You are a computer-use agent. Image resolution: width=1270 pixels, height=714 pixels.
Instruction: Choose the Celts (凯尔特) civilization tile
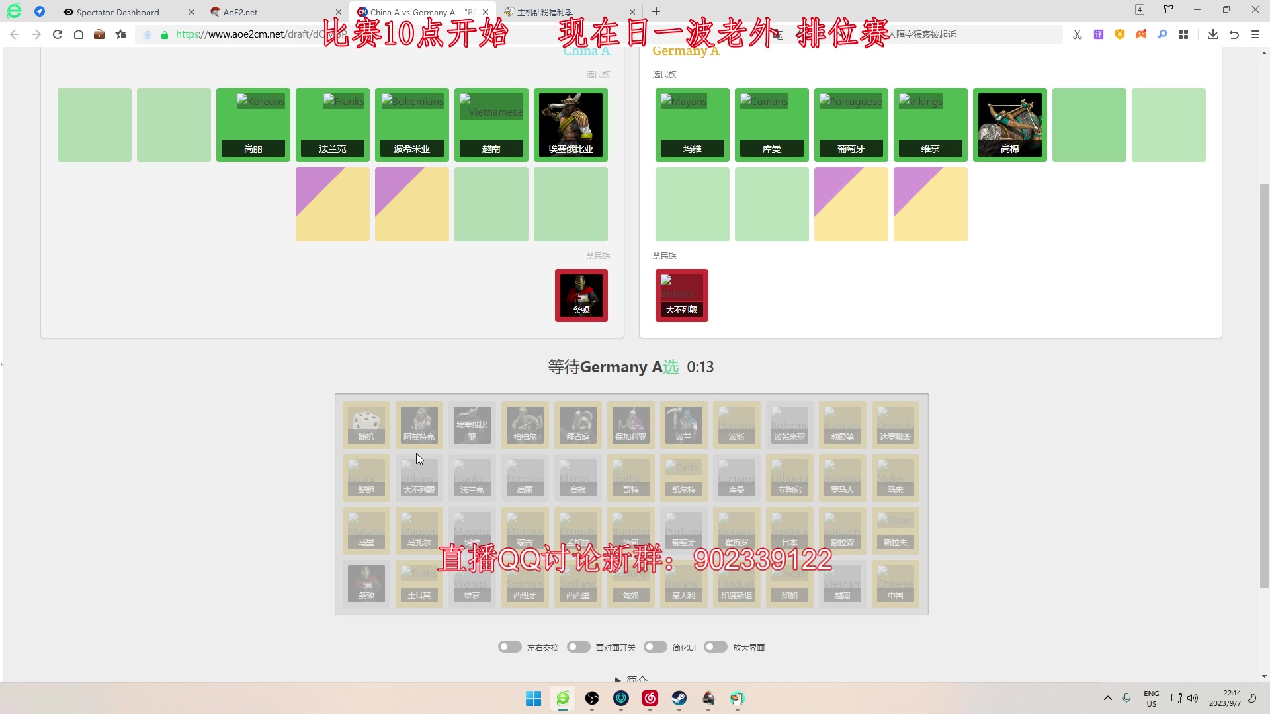683,477
